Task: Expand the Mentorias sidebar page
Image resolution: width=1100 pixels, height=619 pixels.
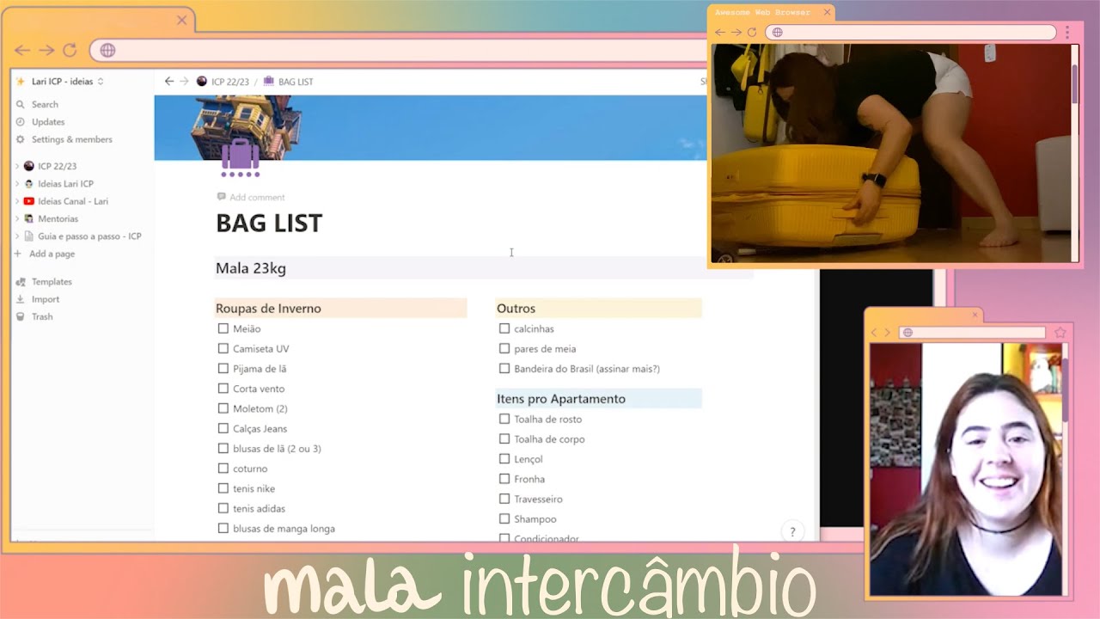Action: (17, 219)
